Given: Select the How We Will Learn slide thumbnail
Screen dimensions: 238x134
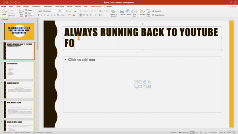Looking at the screenshot, I should [19, 109].
